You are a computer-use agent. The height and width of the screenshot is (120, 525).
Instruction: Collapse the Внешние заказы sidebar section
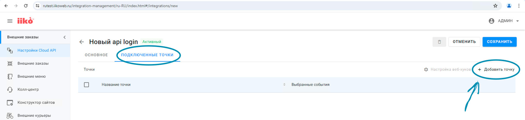[x=65, y=37]
